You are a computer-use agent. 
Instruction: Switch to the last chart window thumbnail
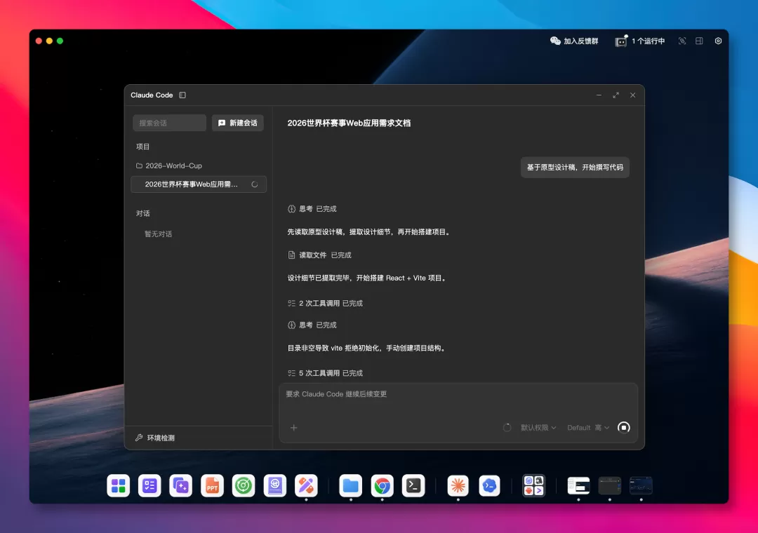[641, 485]
